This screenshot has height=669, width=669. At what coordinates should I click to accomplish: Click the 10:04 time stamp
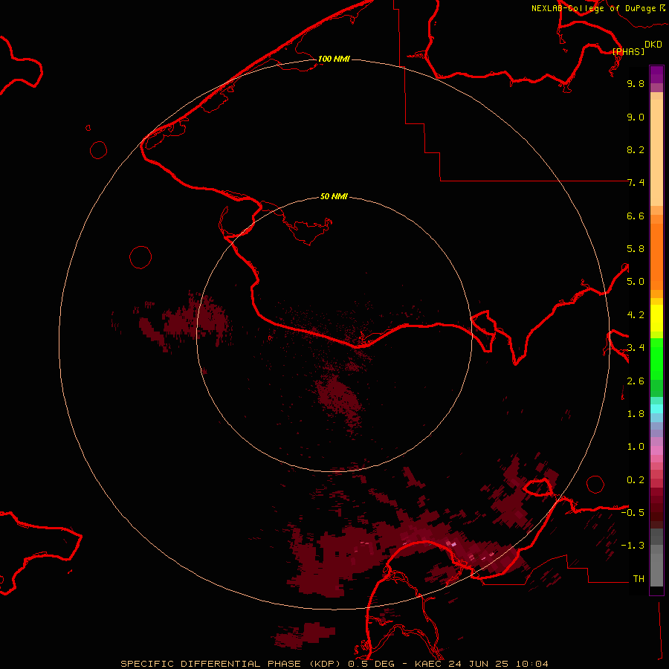point(531,664)
